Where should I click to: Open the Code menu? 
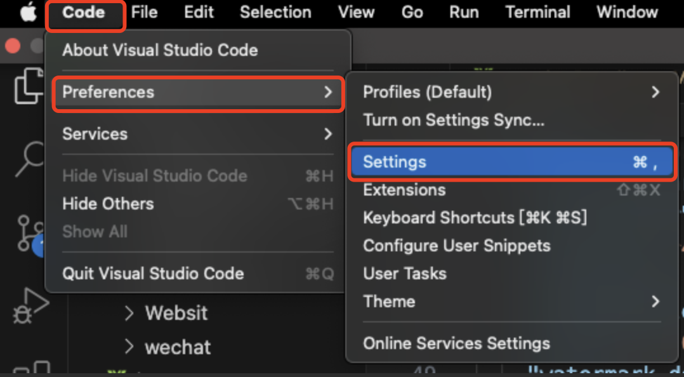[x=83, y=12]
